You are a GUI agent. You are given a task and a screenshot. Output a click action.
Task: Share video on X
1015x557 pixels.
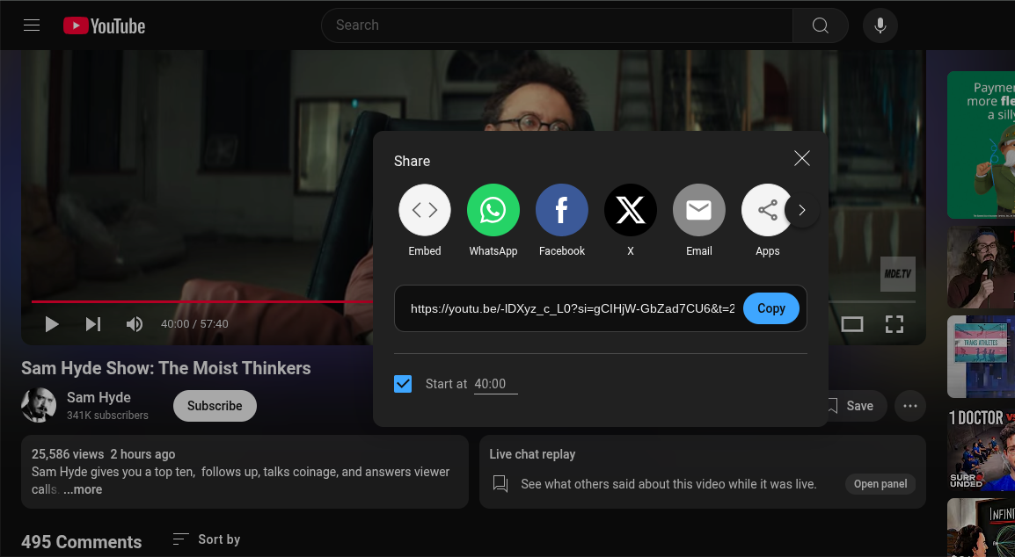tap(631, 221)
